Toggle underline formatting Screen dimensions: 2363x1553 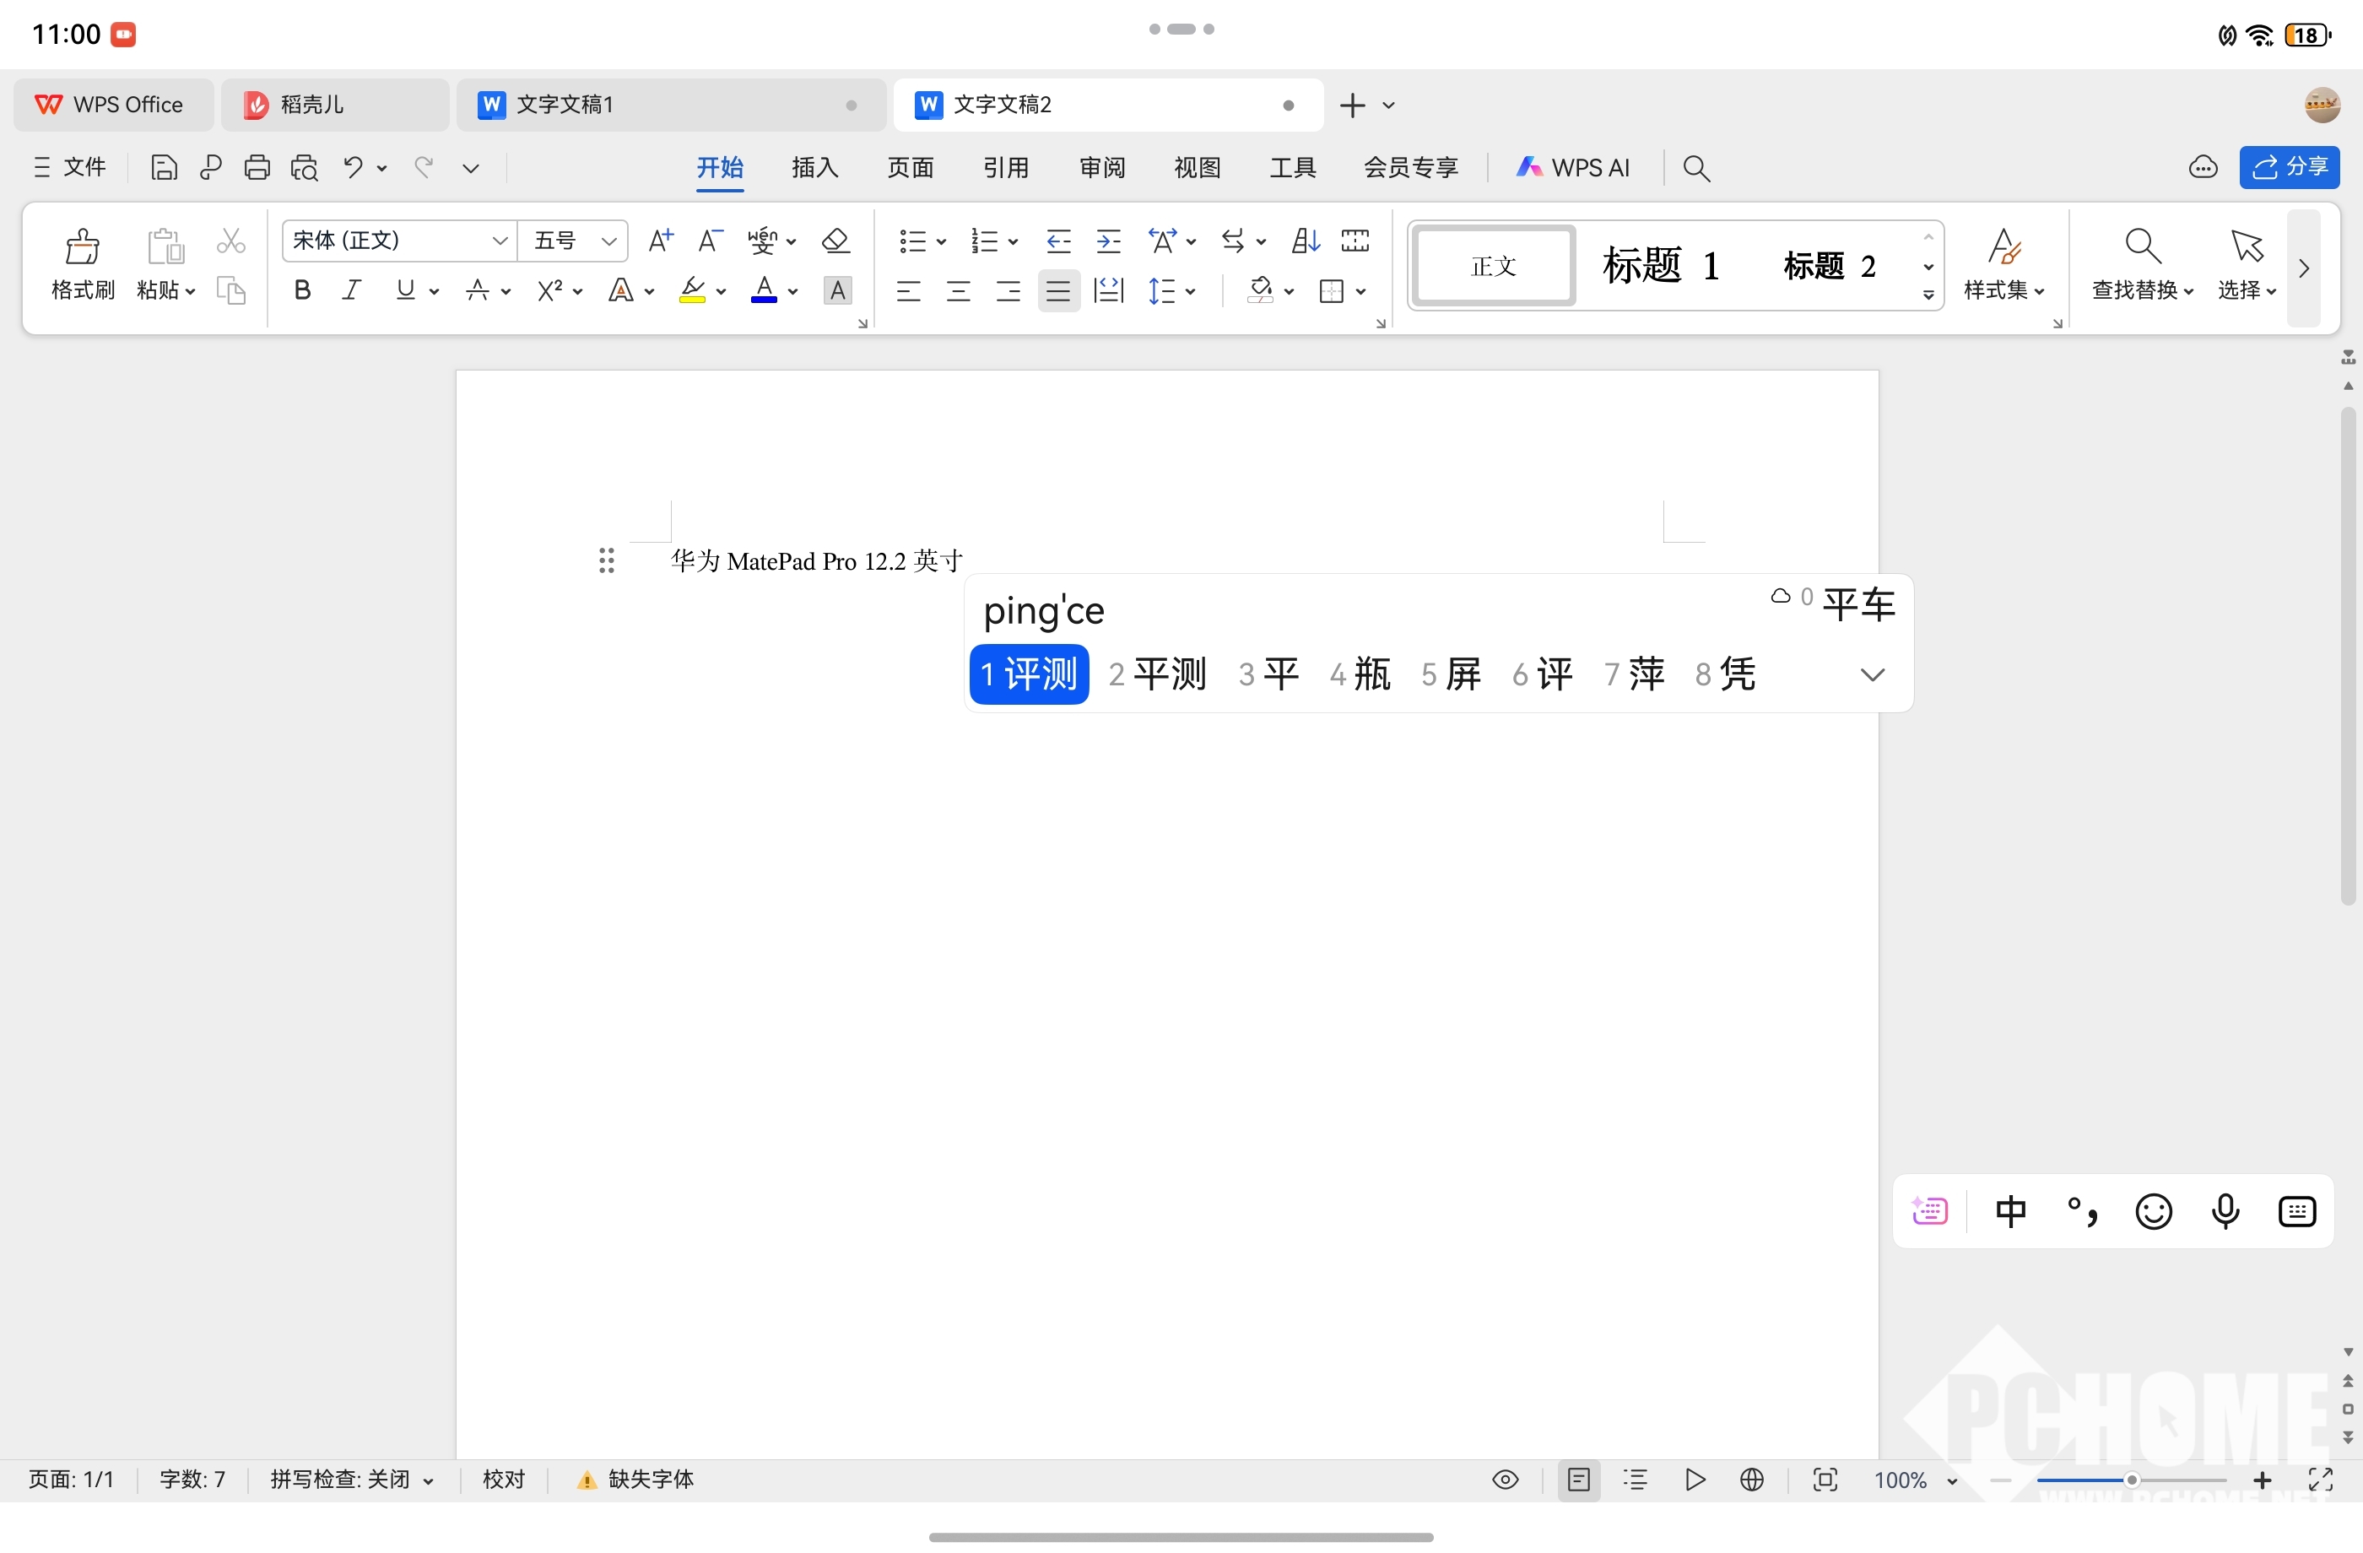point(405,291)
